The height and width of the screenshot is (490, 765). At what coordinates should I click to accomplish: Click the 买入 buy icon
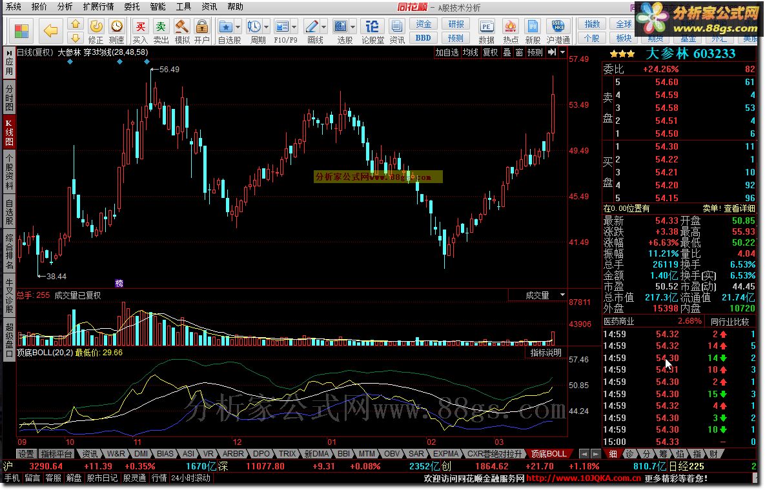pos(141,26)
